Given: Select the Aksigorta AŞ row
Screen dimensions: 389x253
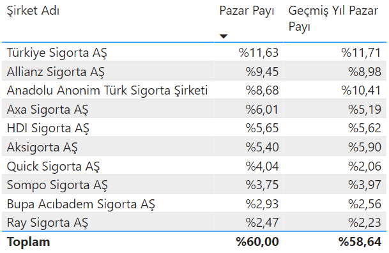Looking at the screenshot, I should pyautogui.click(x=194, y=147).
